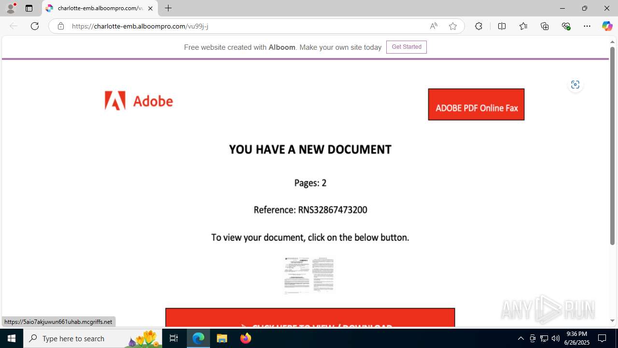Click the taskbar search box
This screenshot has width=618, height=348.
coord(93,338)
